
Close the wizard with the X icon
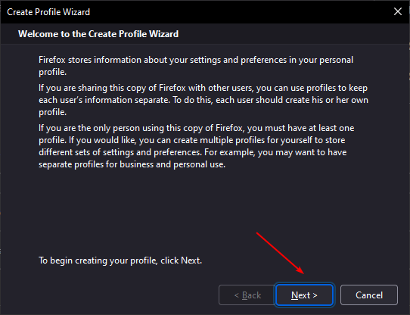coord(398,11)
